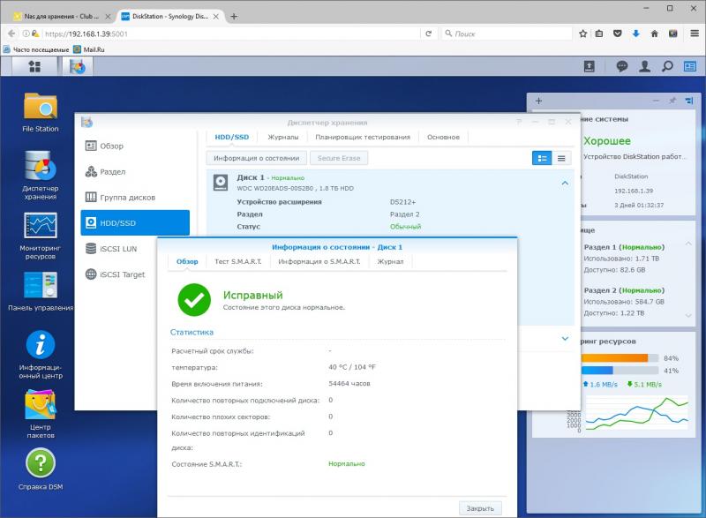Switch to detailed disk list view
Screen dimensions: 706x518
coord(542,158)
